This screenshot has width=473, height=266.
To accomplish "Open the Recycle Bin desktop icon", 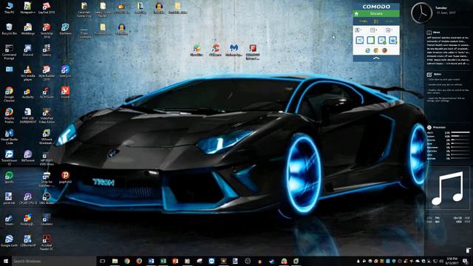I will coord(9,30).
